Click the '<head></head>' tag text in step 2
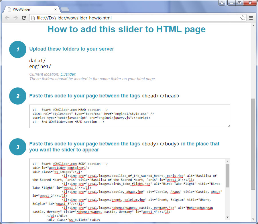This screenshot has height=224, width=258. click(160, 96)
